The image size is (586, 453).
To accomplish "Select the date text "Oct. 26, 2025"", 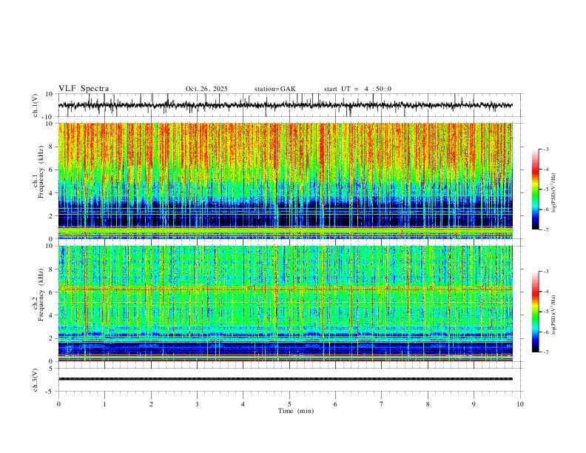I will coord(206,89).
